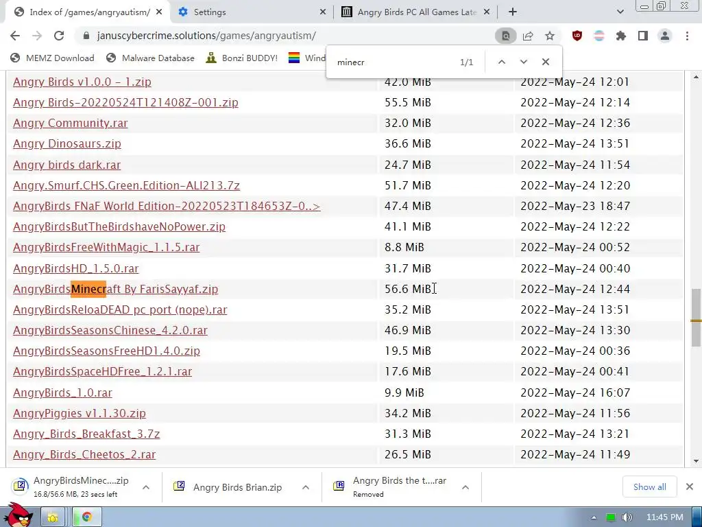Viewport: 702px width, 527px height.
Task: Open MEMZ Download bookmark
Action: coord(52,58)
